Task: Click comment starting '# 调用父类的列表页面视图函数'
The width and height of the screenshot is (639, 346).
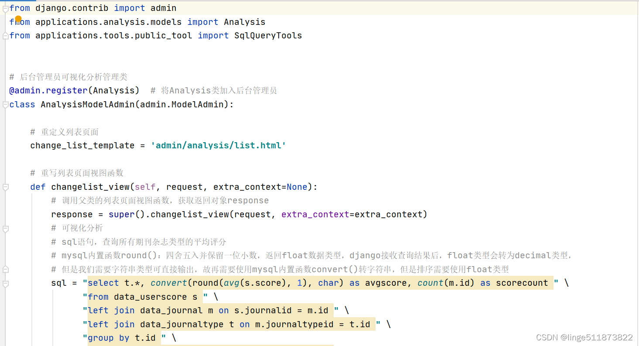Action: click(x=160, y=200)
